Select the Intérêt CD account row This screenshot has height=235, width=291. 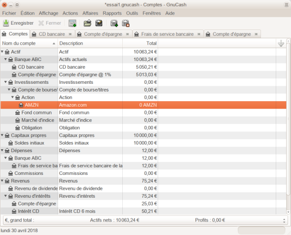(x=28, y=211)
